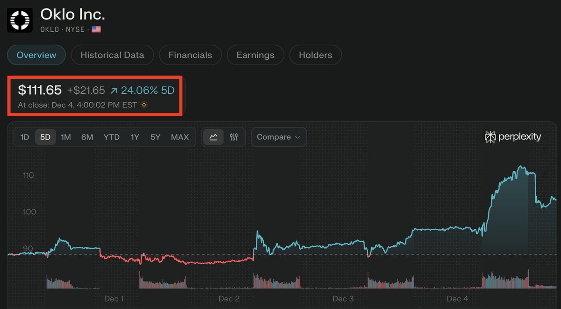Click the +$21.65 change amount

pyautogui.click(x=86, y=90)
